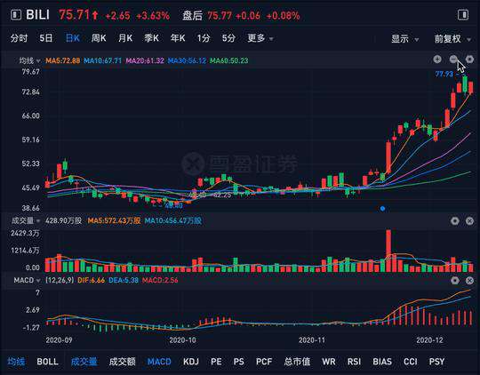Click the 428.90万股 volume value
The image size is (480, 375).
click(63, 220)
